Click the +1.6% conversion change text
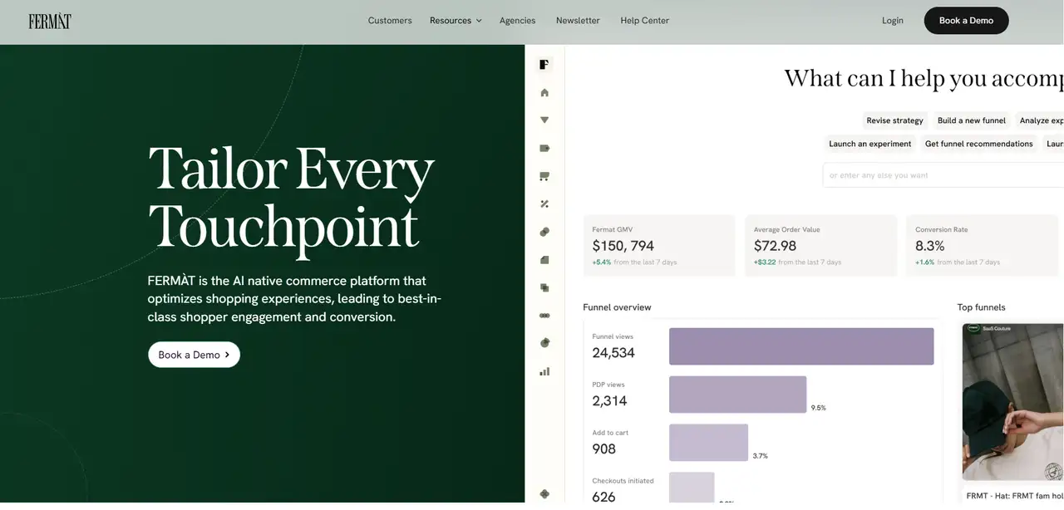1064x510 pixels. pos(924,262)
